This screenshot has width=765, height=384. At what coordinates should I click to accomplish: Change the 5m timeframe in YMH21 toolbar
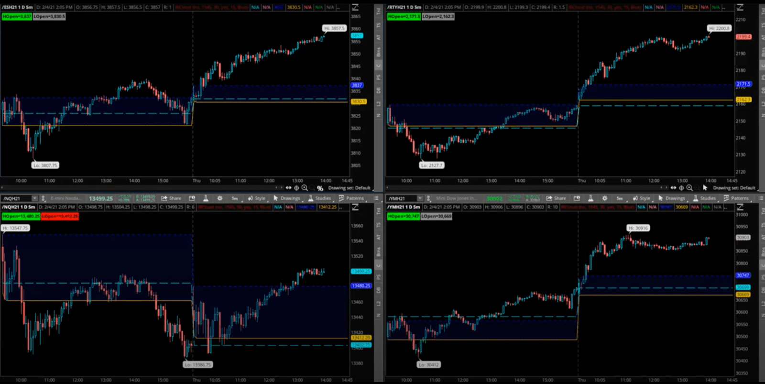(x=620, y=198)
